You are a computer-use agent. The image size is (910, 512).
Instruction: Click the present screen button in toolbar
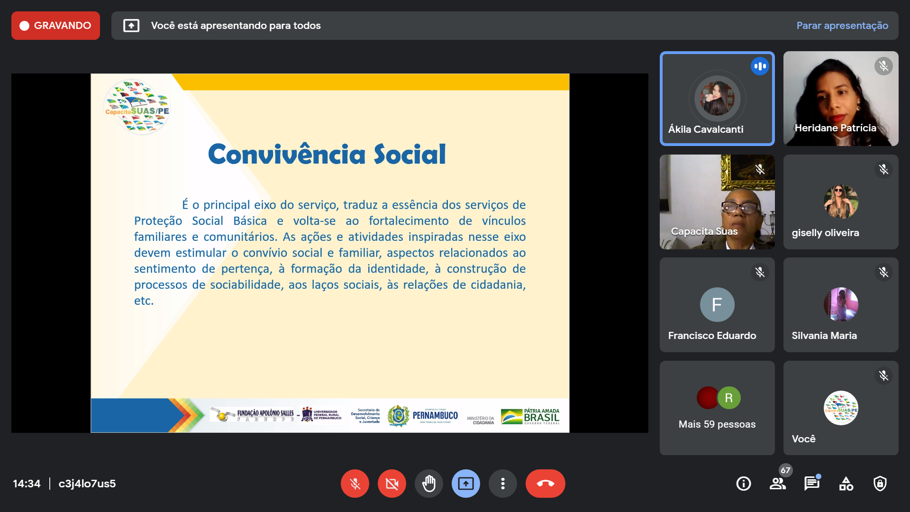coord(465,484)
